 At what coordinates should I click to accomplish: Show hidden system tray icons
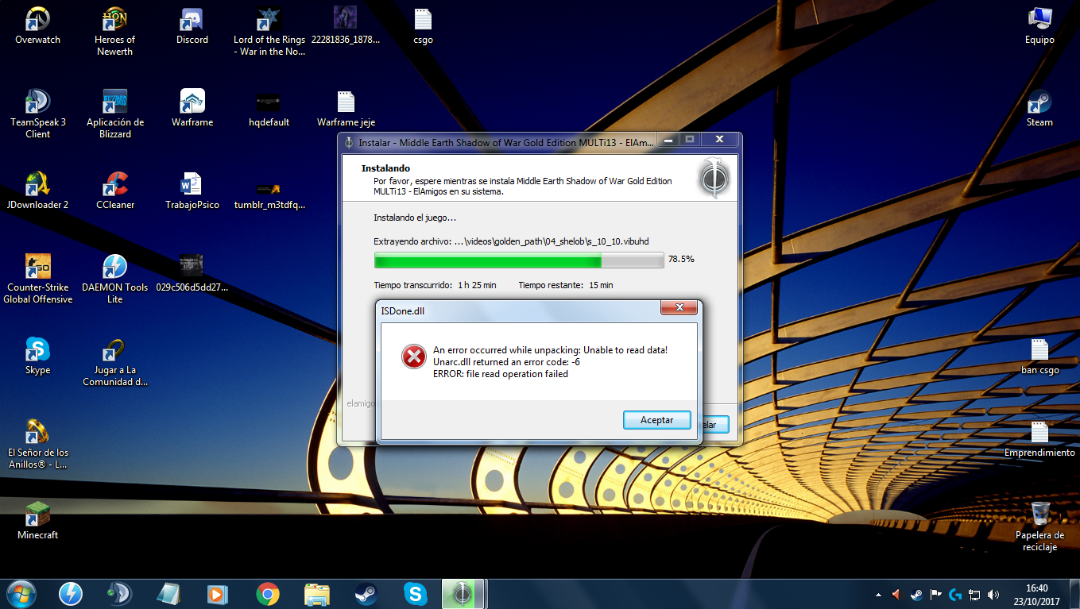tap(878, 594)
